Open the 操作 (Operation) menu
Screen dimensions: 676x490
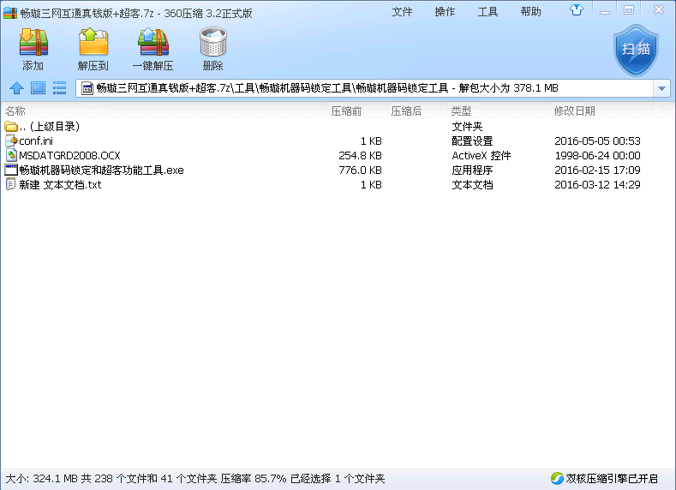point(445,12)
